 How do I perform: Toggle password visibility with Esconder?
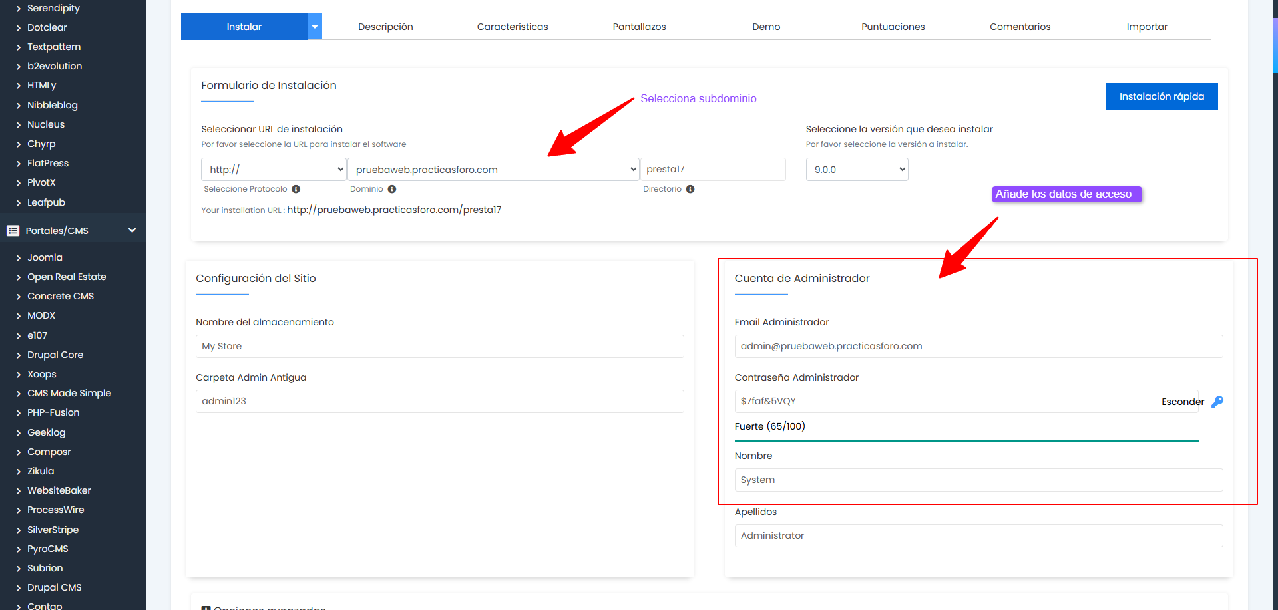click(x=1182, y=402)
